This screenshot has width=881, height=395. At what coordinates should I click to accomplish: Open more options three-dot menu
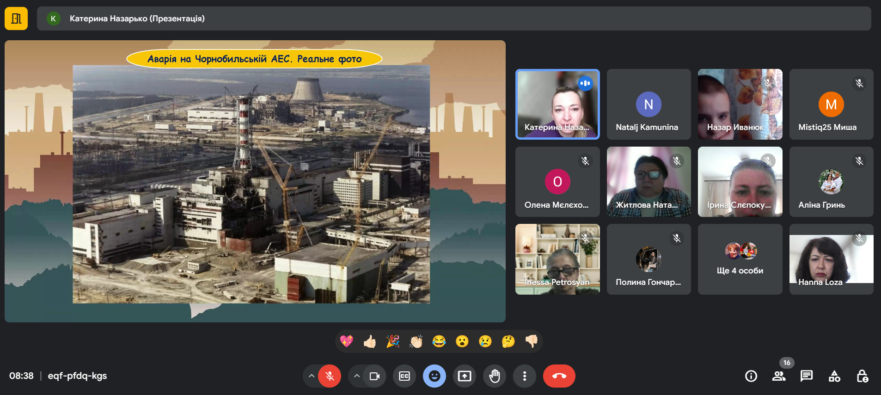coord(524,376)
